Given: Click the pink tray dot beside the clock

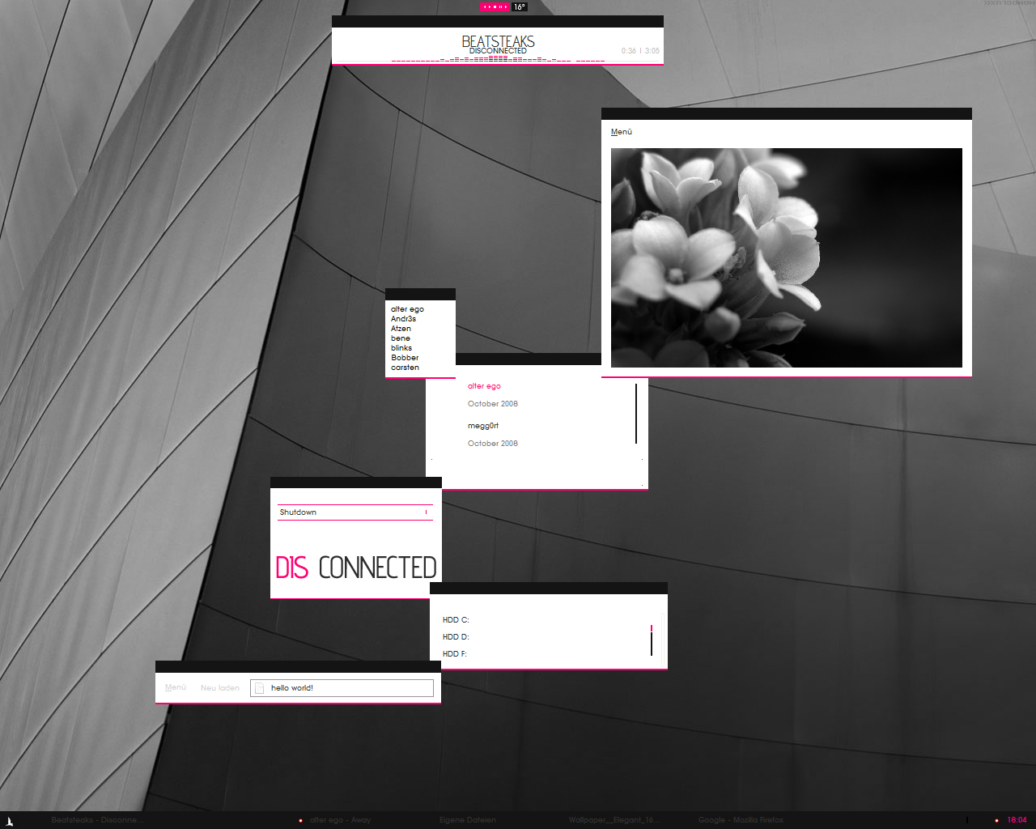Looking at the screenshot, I should [x=996, y=820].
